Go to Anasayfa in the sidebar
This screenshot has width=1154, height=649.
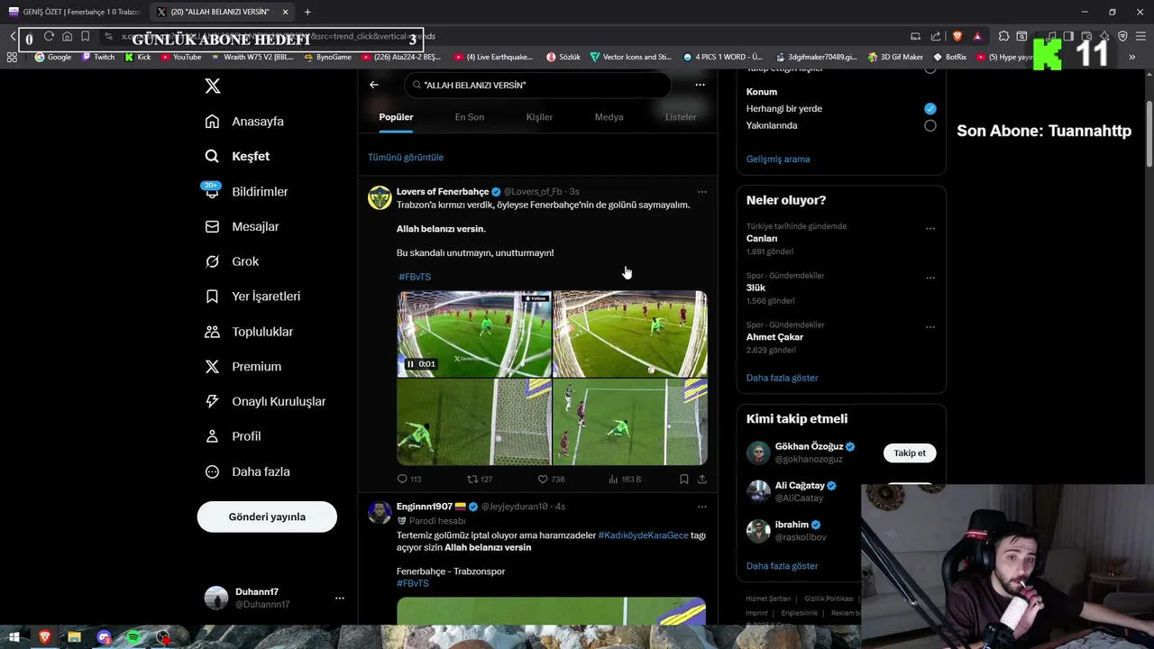(x=244, y=122)
